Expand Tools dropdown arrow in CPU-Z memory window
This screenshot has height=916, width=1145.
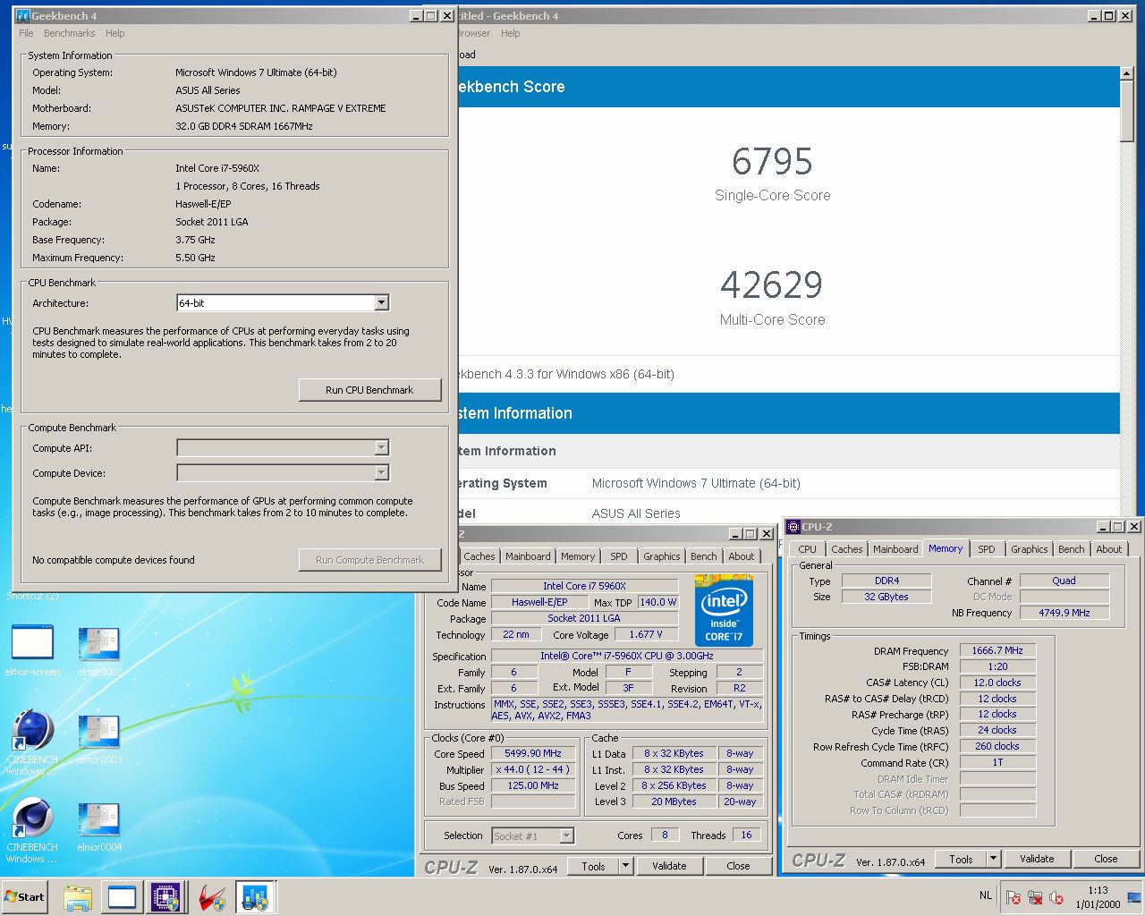tap(993, 859)
